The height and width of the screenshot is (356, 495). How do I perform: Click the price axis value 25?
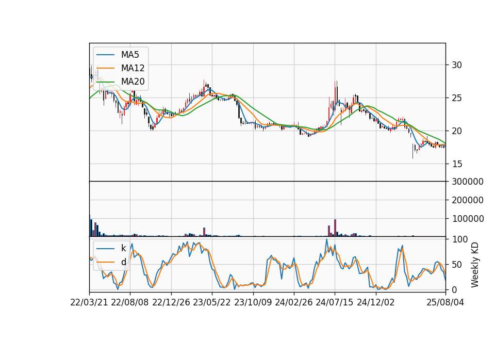(x=457, y=98)
